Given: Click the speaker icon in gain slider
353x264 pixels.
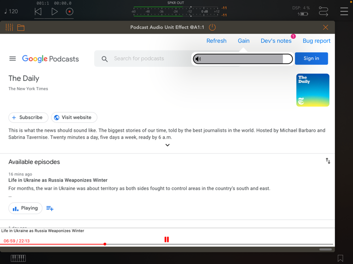Looking at the screenshot, I should (x=198, y=59).
